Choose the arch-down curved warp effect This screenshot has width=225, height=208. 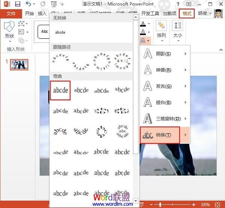tap(81, 131)
